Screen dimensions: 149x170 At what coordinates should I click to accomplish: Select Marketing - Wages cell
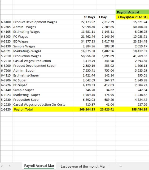(43, 51)
